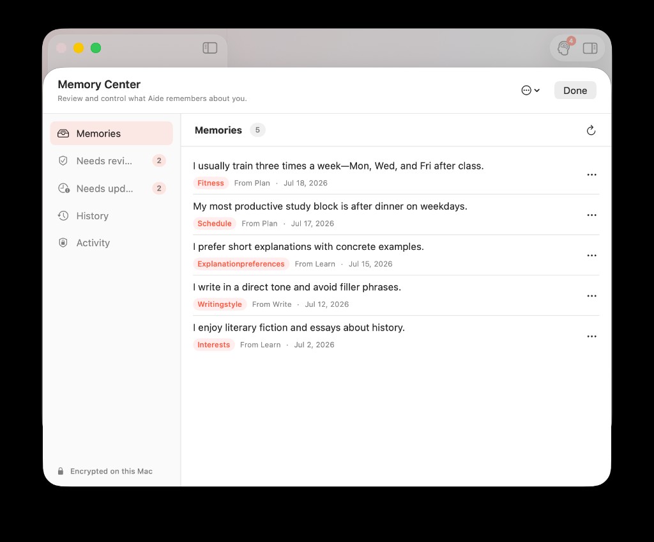Click the "Jul 12, 2026" date
This screenshot has width=654, height=542.
[x=326, y=304]
